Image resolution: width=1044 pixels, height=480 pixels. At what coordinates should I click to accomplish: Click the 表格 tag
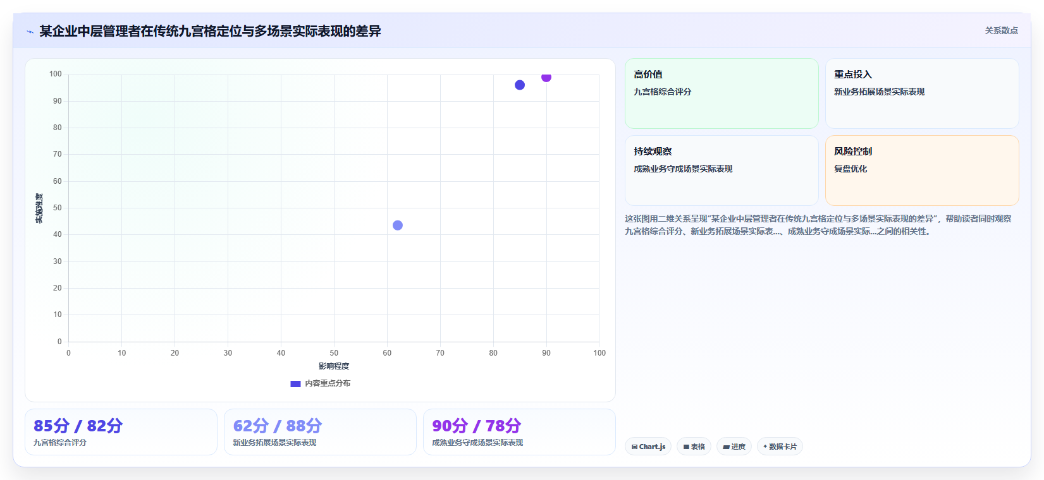(694, 447)
